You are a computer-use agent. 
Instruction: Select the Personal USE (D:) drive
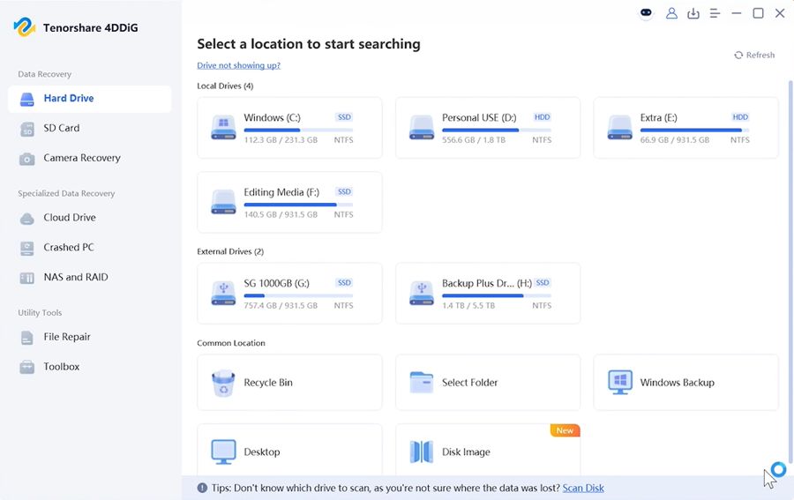click(488, 128)
